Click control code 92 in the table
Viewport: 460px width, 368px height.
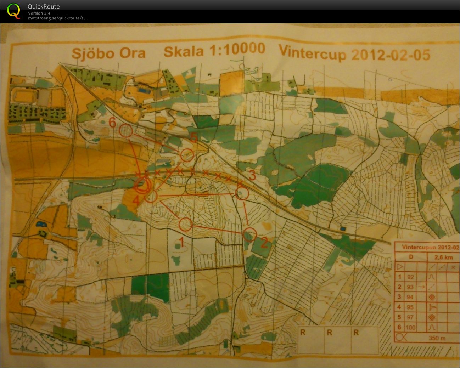(410, 277)
